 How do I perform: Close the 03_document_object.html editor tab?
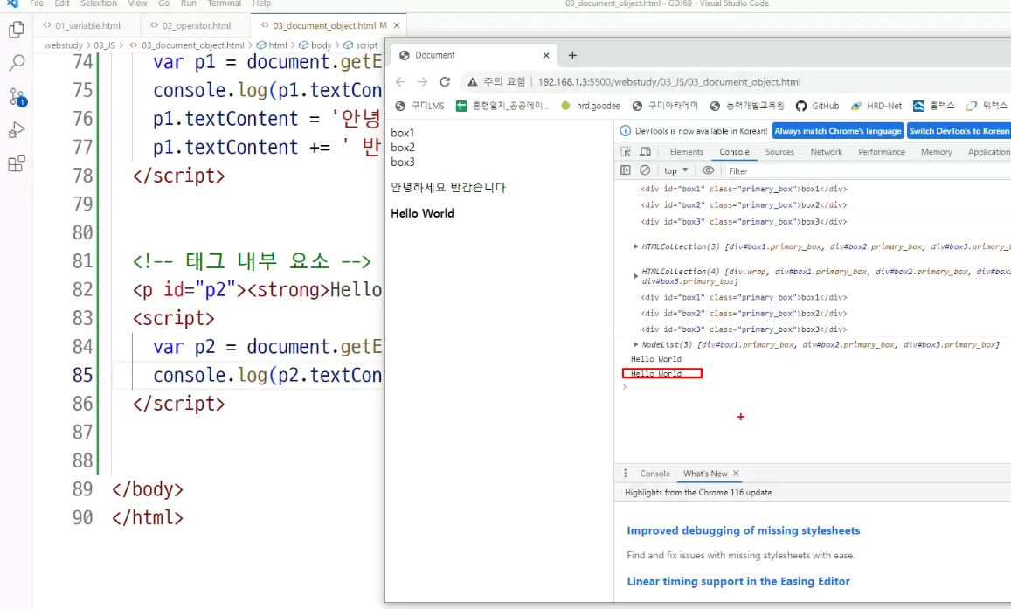tap(397, 26)
